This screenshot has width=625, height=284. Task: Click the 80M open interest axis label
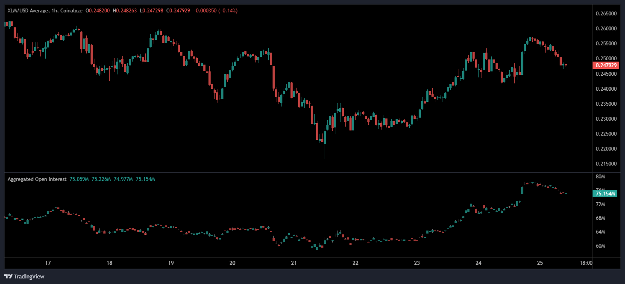600,177
